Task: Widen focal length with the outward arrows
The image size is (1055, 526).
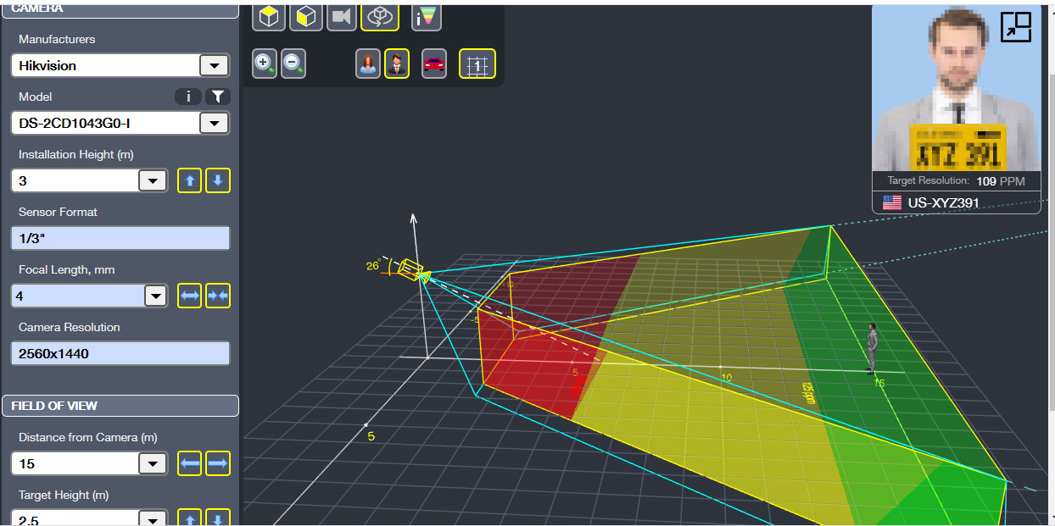Action: (x=189, y=296)
